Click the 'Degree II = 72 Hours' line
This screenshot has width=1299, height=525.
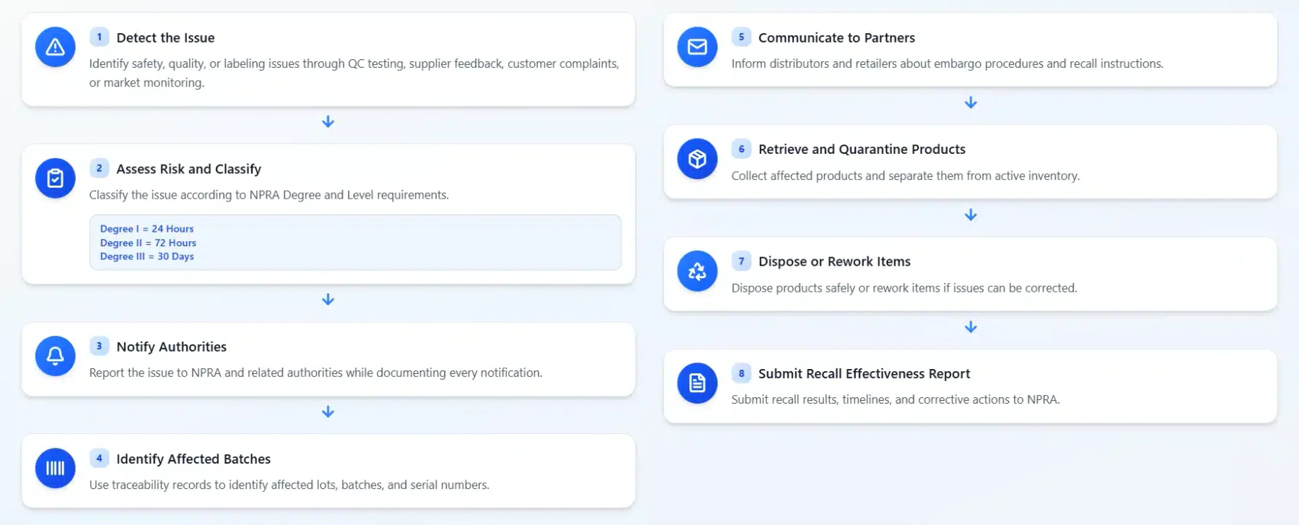click(148, 243)
